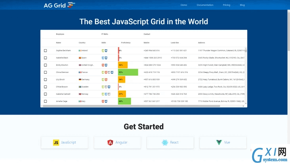Screen dimensions: 290x163
Task: Click the IT Skills column group header
Action: 105,34
